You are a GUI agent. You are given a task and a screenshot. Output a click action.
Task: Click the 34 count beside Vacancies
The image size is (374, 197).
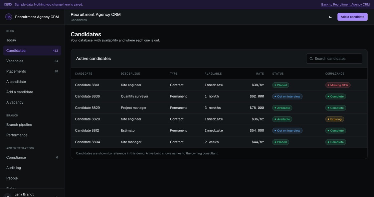pos(56,61)
